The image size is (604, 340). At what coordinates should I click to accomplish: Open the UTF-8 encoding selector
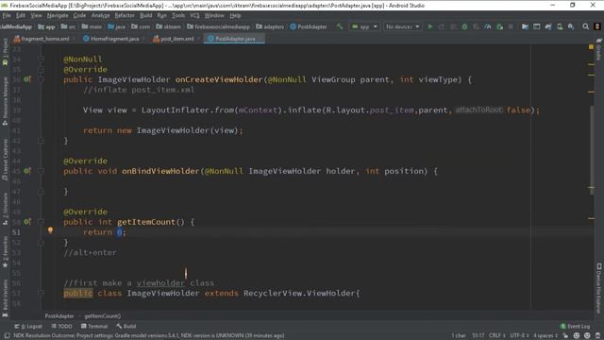[x=519, y=336]
